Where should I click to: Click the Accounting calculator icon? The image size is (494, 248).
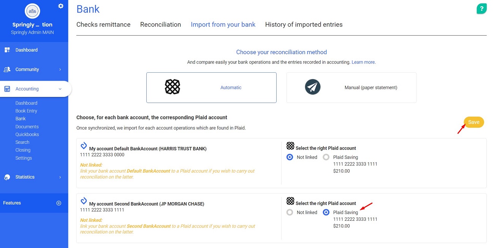click(7, 89)
